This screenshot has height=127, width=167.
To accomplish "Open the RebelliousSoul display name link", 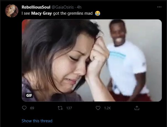I will pyautogui.click(x=36, y=7).
